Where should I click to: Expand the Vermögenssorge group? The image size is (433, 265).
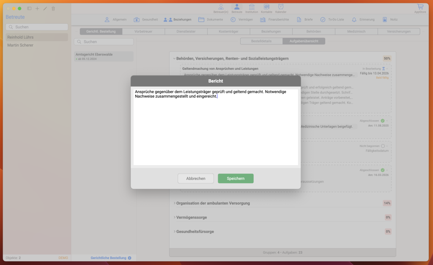pyautogui.click(x=175, y=218)
